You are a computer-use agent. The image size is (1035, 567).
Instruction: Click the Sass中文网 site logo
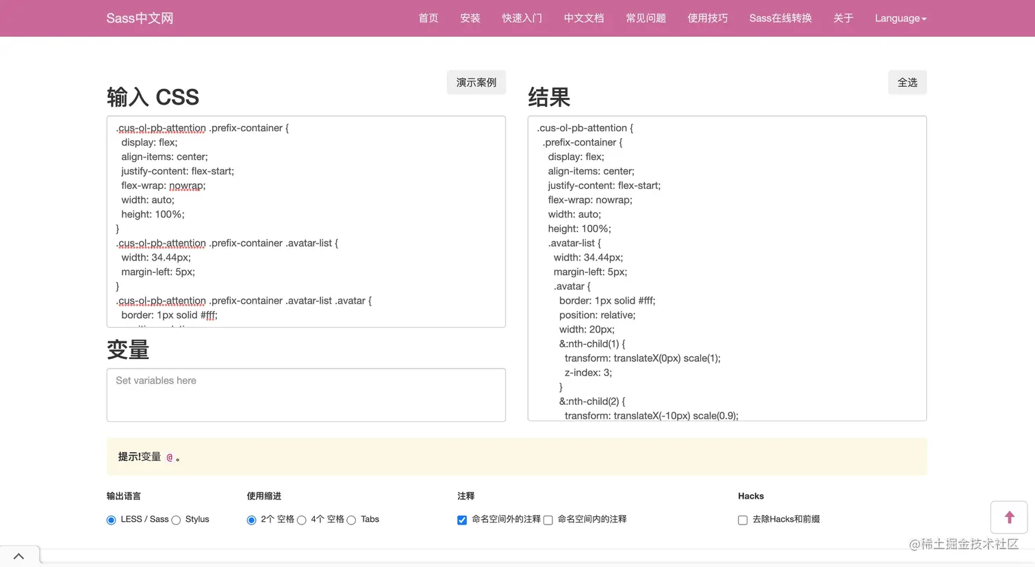pos(140,18)
